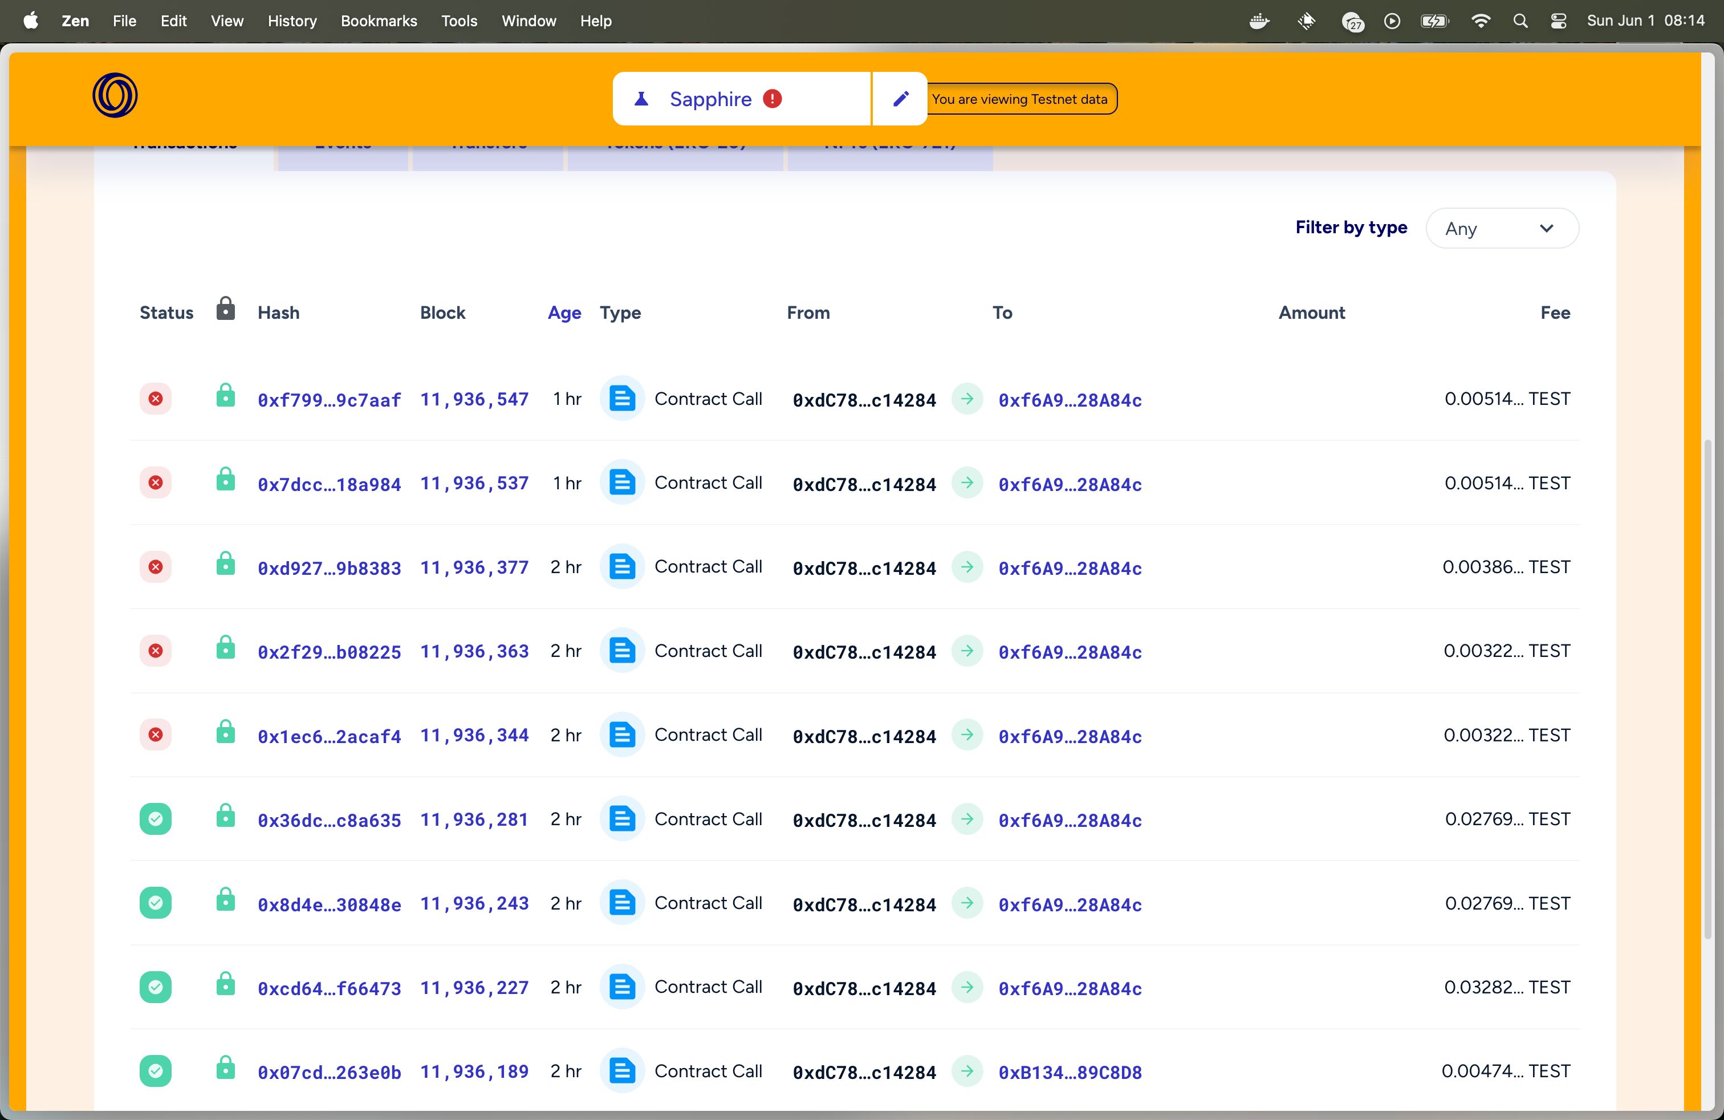Viewport: 1724px width, 1120px height.
Task: Click failed status icon for 0xd927...9b8383
Action: (x=155, y=566)
